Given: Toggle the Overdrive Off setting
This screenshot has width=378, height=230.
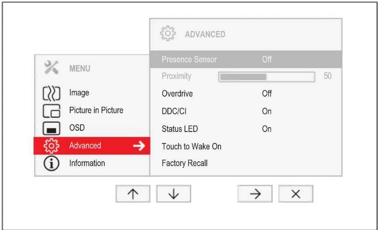Looking at the screenshot, I should point(267,94).
